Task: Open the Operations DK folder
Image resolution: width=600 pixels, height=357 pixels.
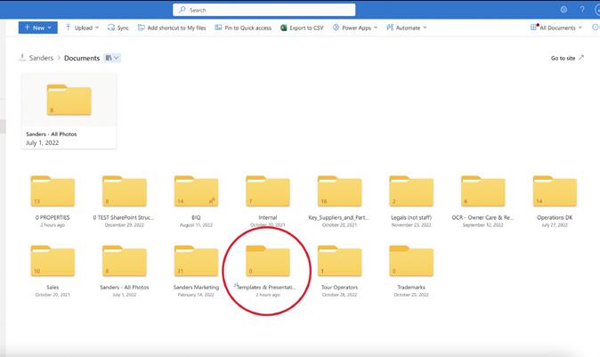Action: coord(555,191)
